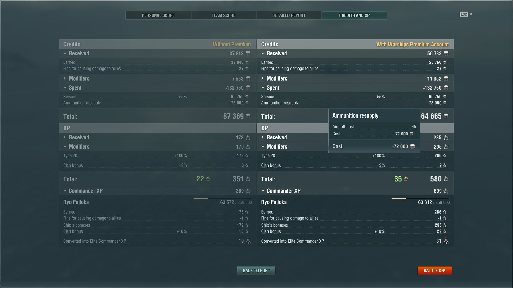
Task: Click Ryo Fujioka premium XP progress bar
Action: [420, 199]
